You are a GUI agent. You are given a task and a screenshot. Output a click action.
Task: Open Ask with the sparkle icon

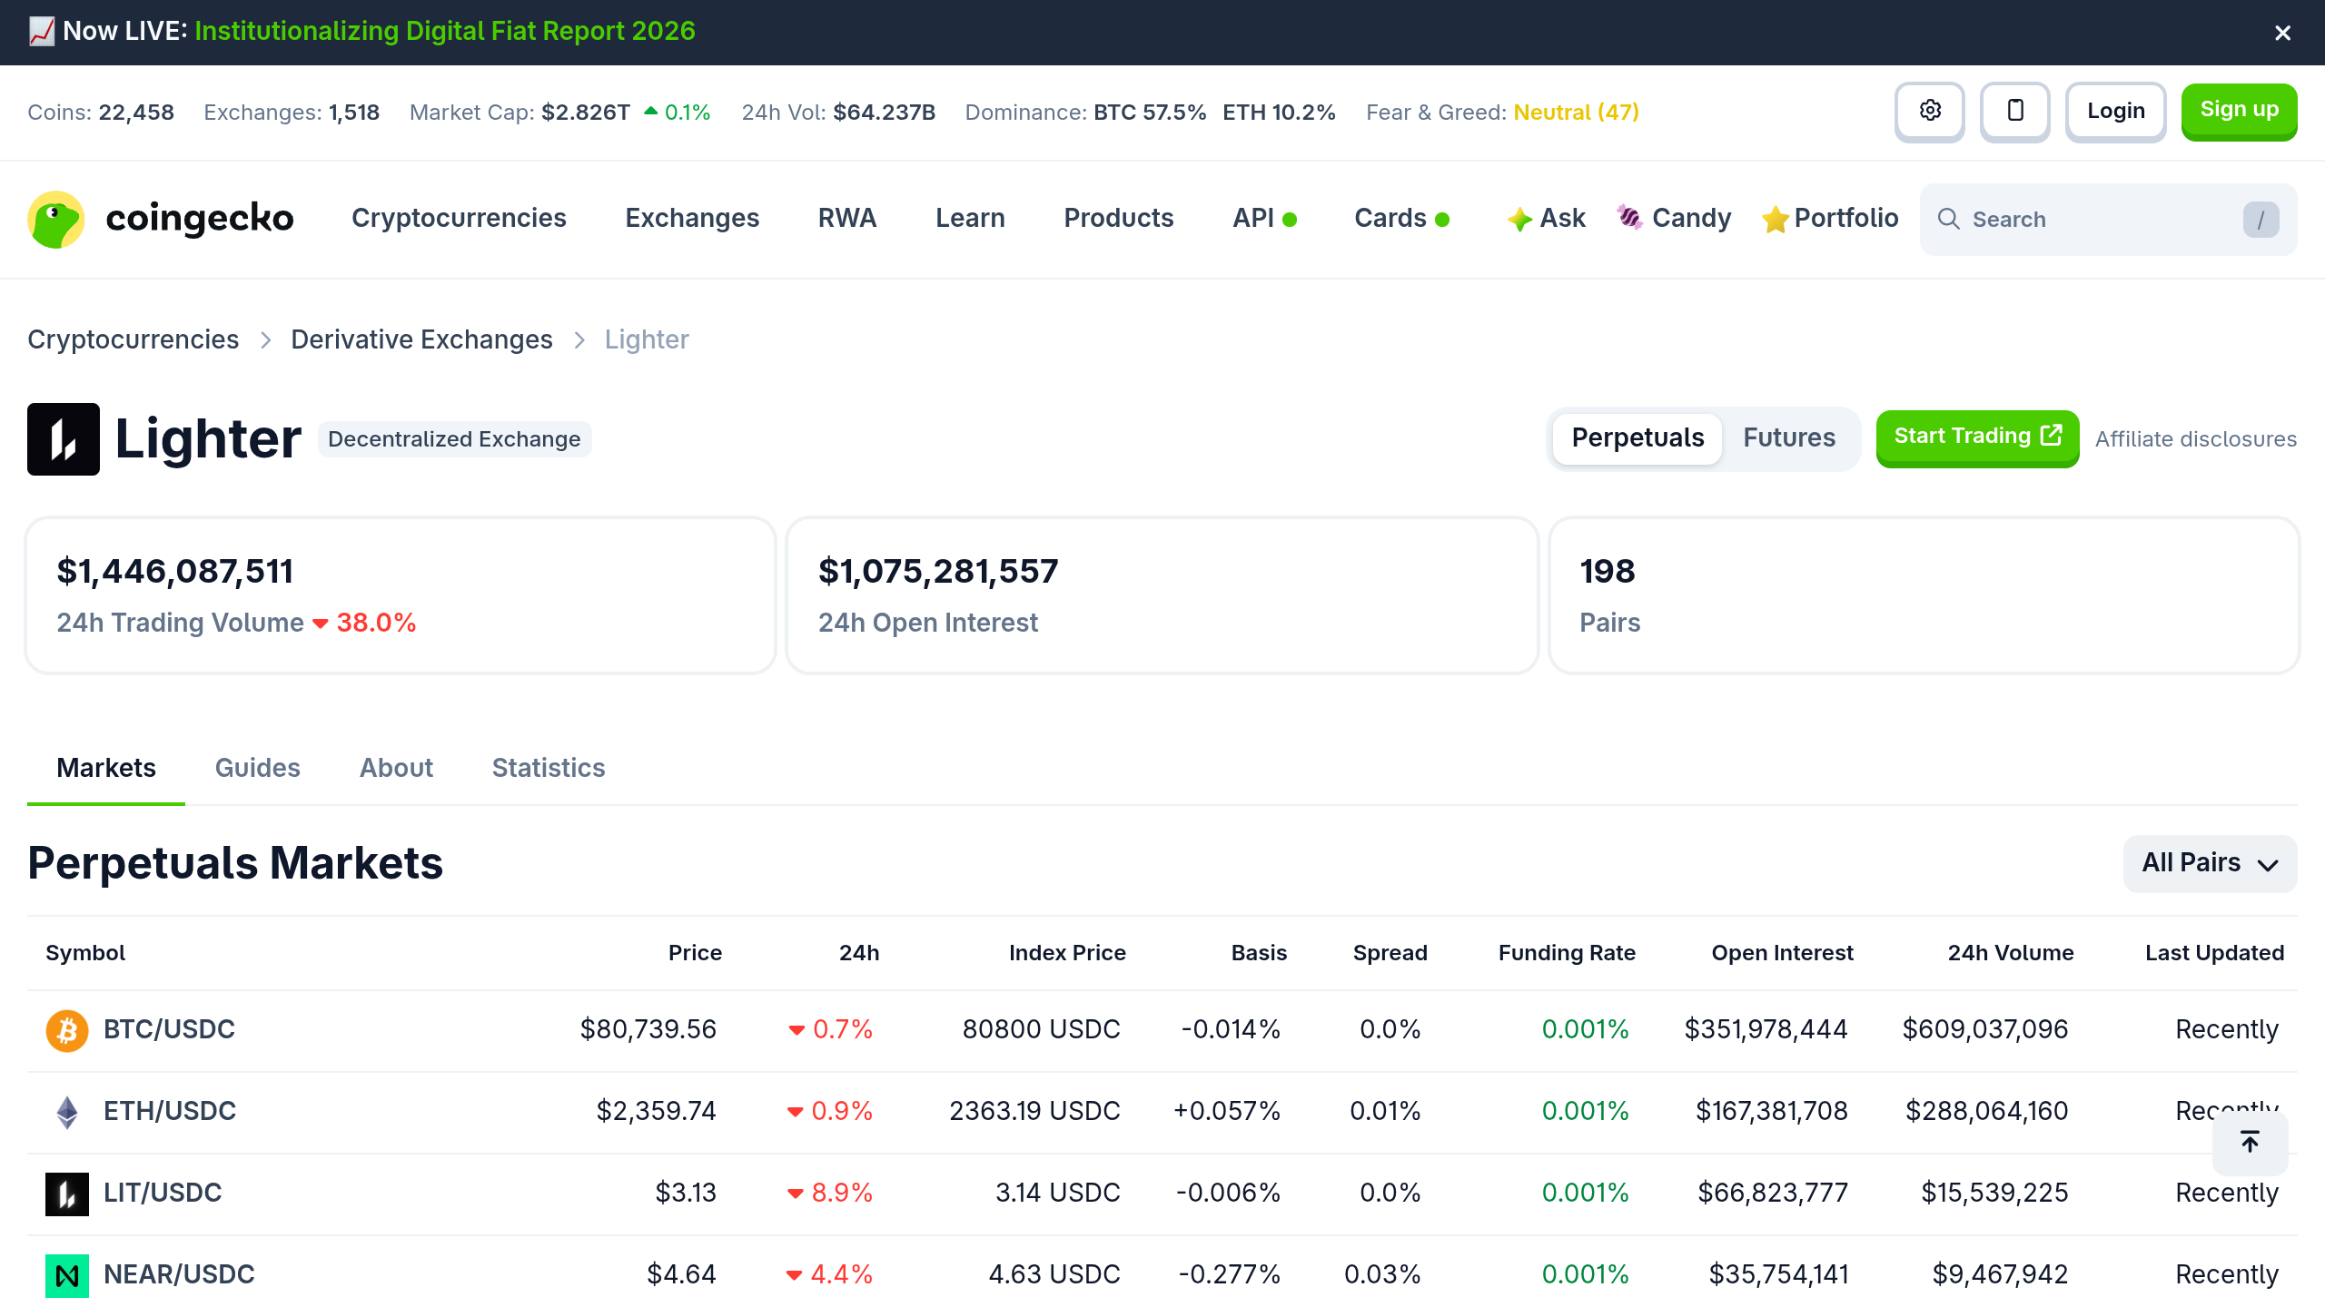coord(1546,219)
